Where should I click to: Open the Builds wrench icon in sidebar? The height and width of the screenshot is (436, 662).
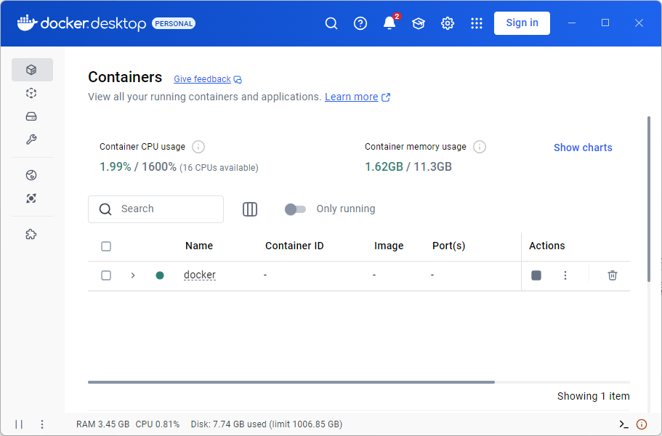point(32,140)
